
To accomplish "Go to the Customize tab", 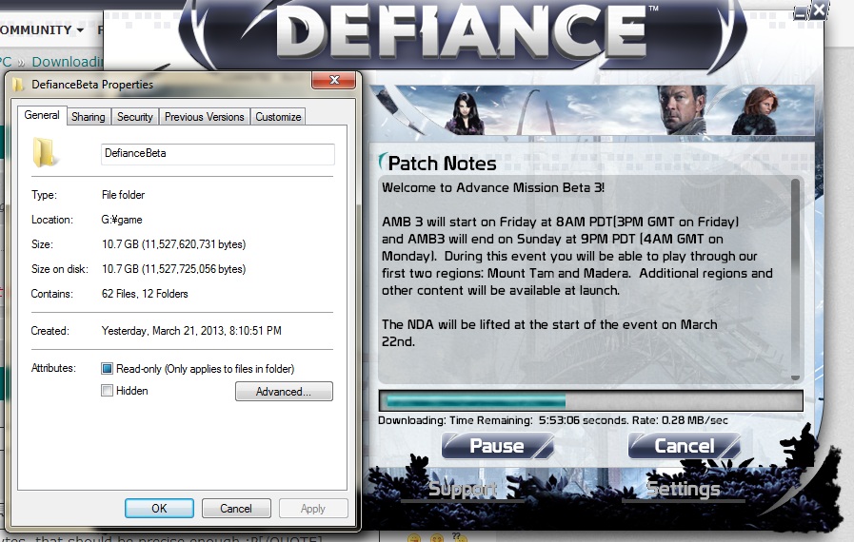I will click(x=278, y=117).
